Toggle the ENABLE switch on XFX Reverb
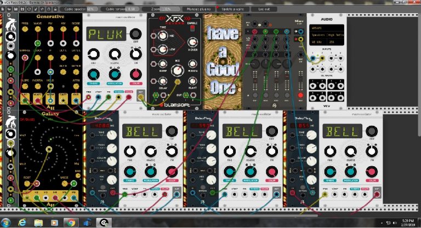 click(x=192, y=28)
